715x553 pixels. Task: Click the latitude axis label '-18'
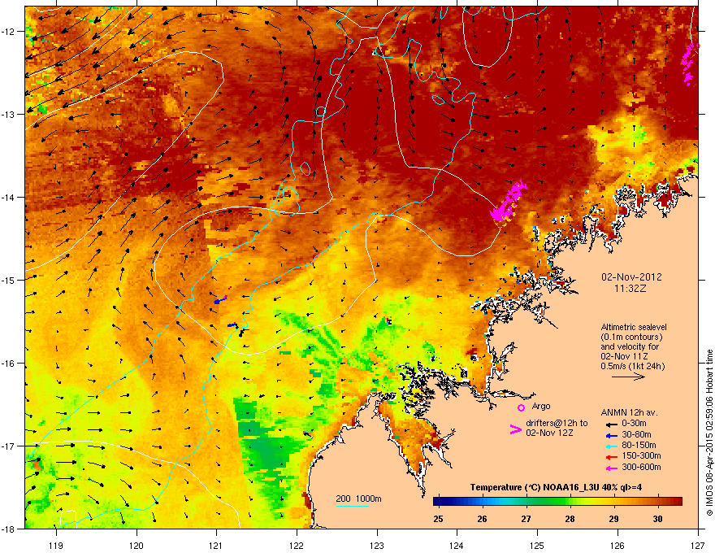coord(8,529)
